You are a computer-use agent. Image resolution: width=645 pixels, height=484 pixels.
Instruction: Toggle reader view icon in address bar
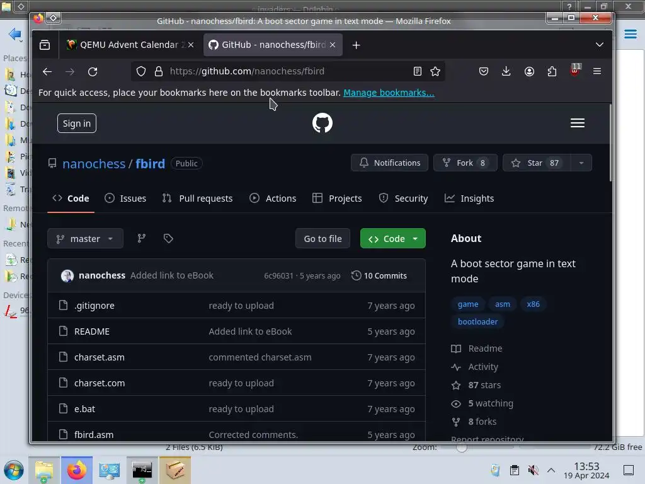(x=417, y=72)
